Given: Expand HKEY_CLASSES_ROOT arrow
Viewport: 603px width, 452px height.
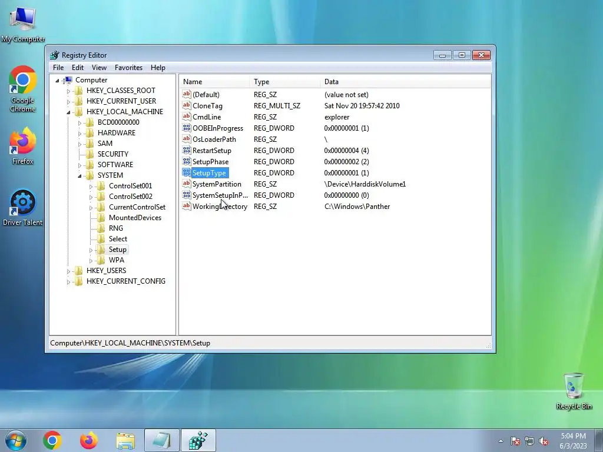Looking at the screenshot, I should point(68,91).
